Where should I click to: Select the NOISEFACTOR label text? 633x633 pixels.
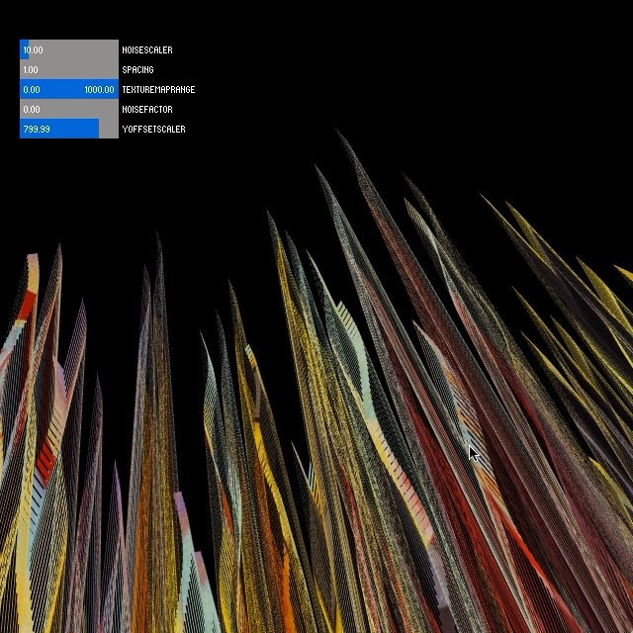click(x=146, y=110)
